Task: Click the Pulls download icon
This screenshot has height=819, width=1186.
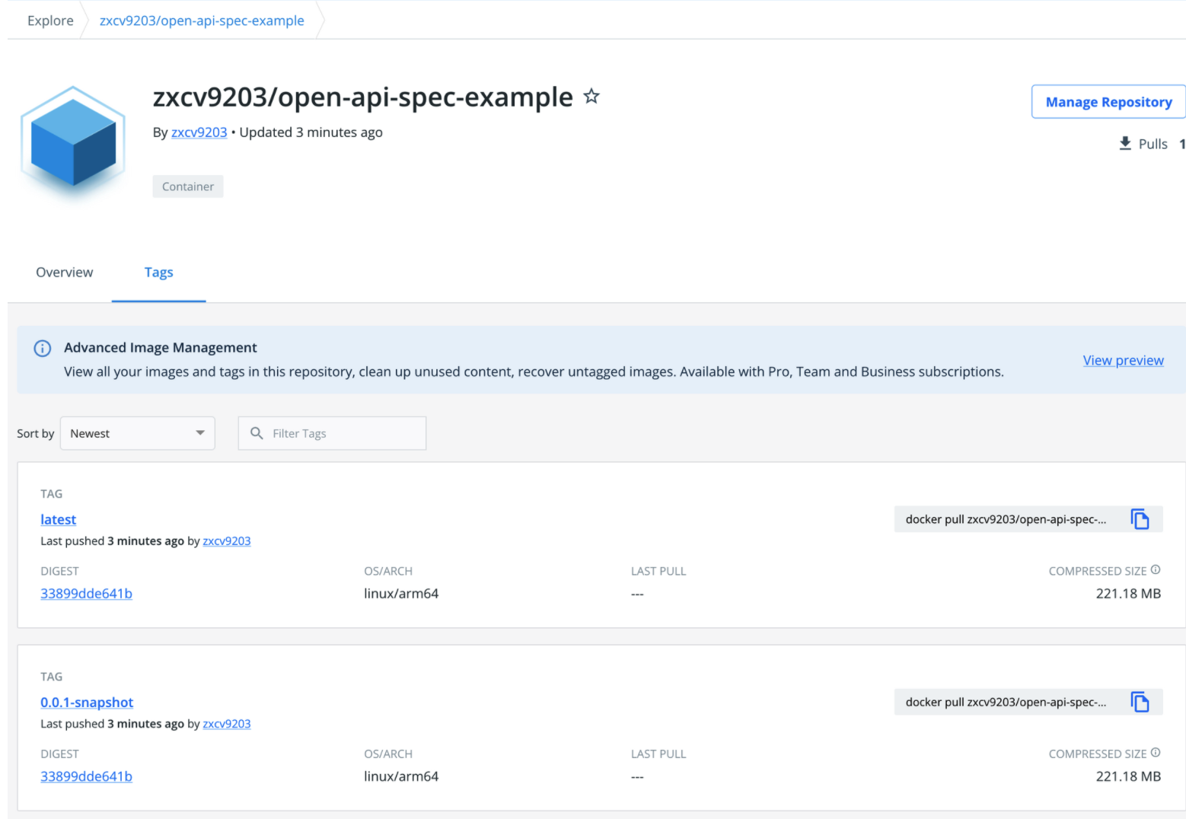Action: pyautogui.click(x=1125, y=143)
